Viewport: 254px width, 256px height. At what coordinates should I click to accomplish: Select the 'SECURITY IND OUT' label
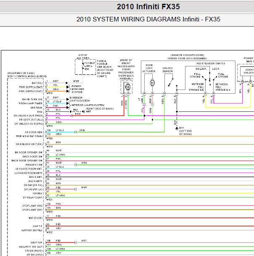coord(31,247)
